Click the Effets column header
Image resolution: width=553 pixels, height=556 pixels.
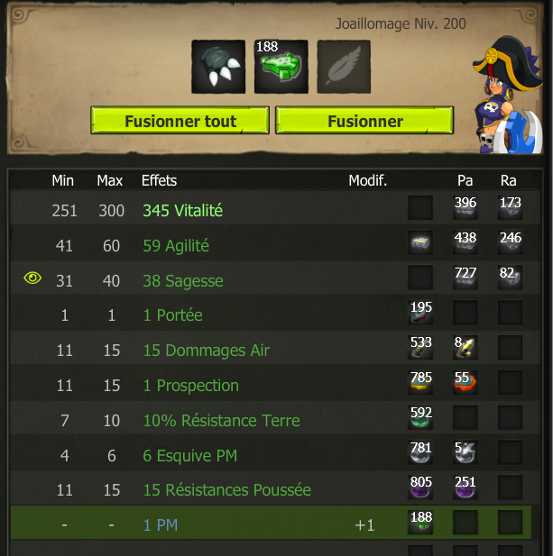159,181
